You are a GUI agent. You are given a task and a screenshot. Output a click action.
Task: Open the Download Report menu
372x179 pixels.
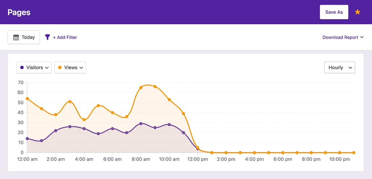point(343,37)
